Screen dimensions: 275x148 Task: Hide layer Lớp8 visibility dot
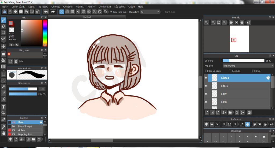[x=206, y=102]
